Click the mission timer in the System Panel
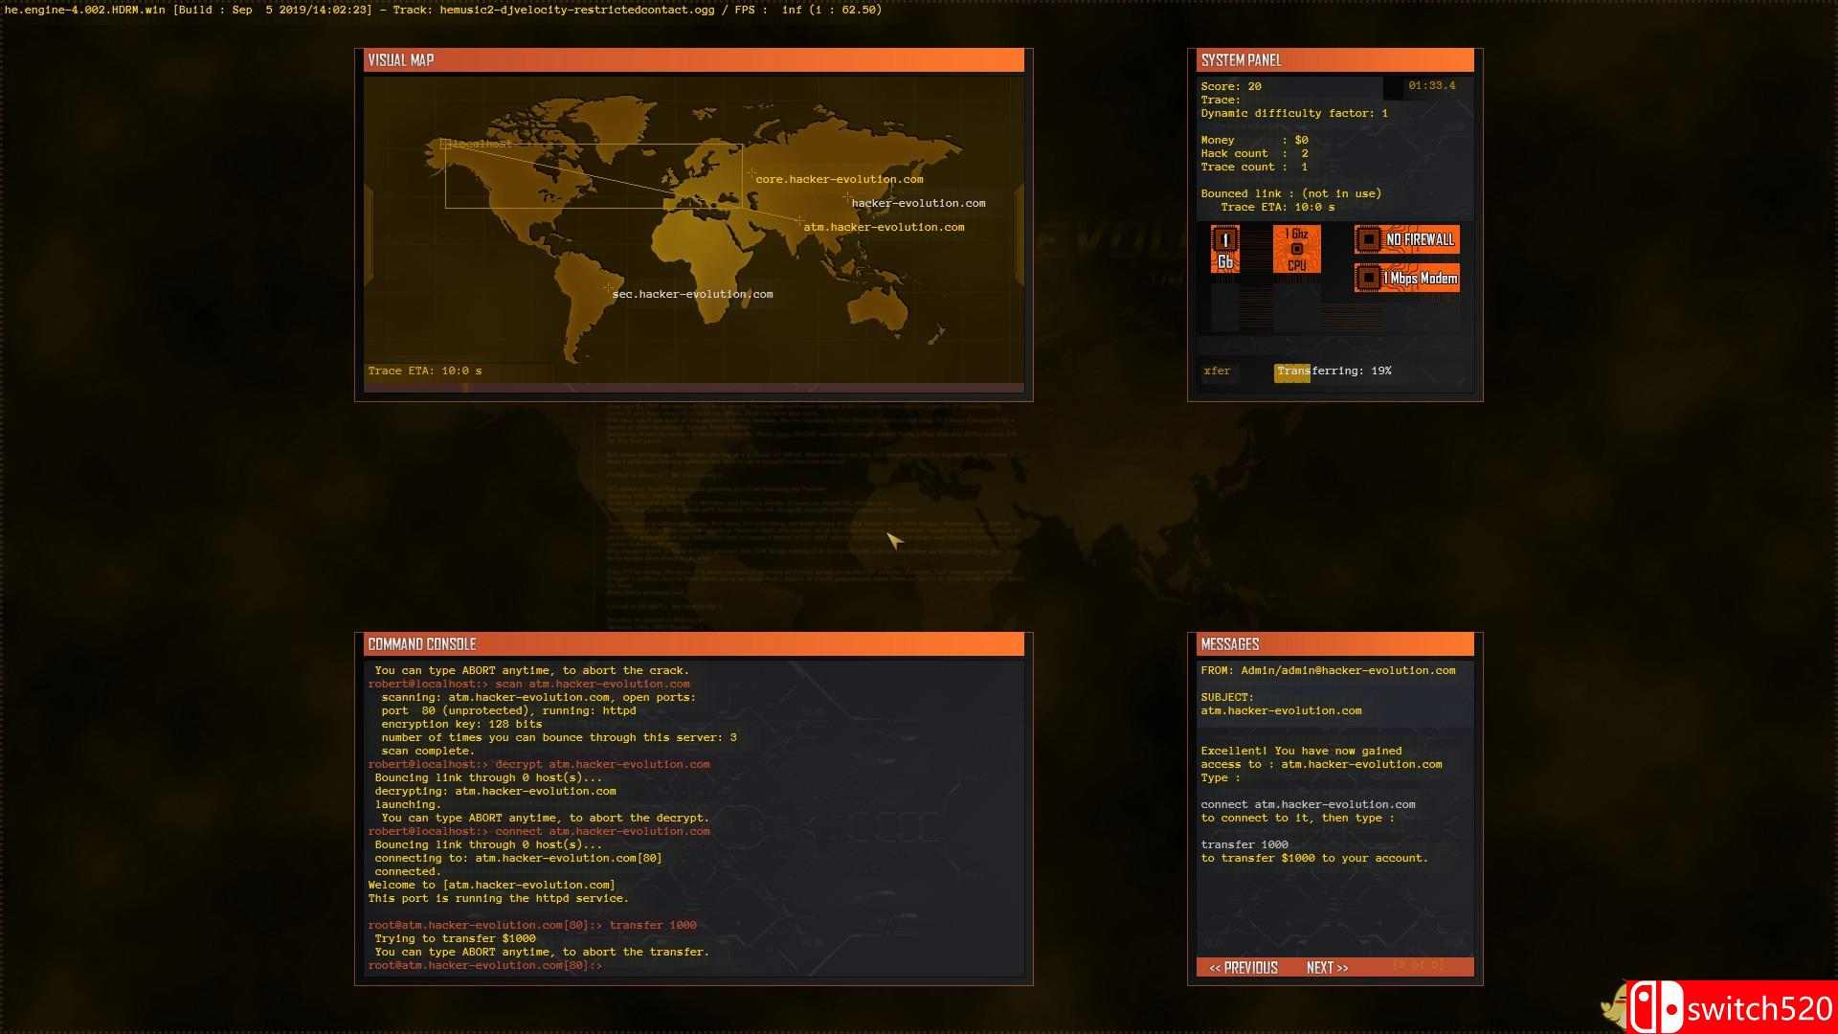The height and width of the screenshot is (1034, 1838). pos(1431,86)
